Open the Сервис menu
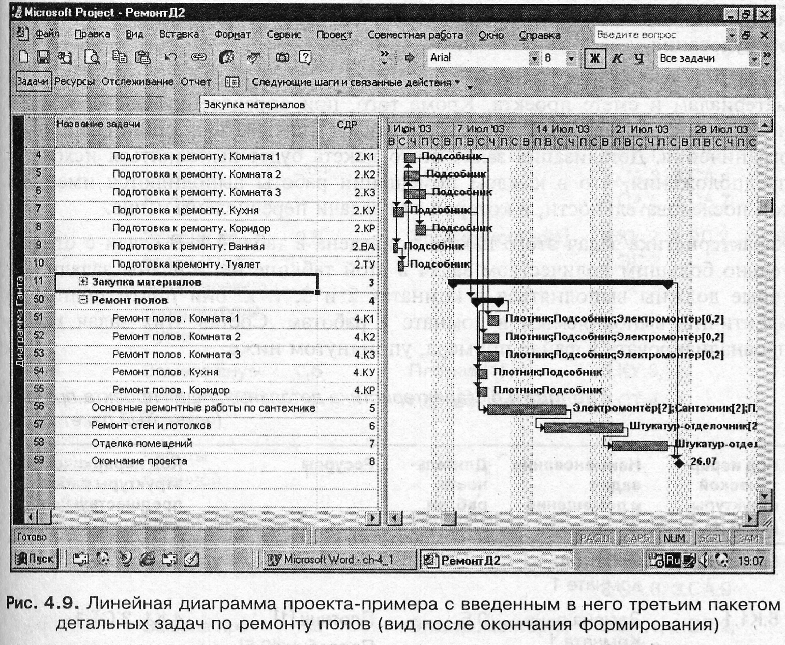 [284, 35]
